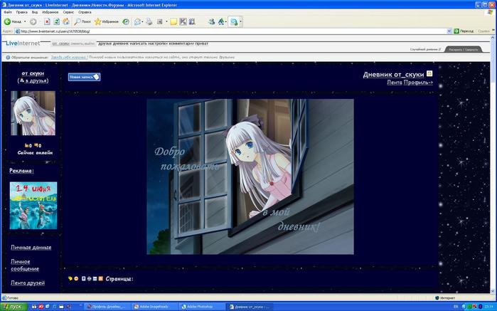Click the комментарии navigation link
The height and width of the screenshot is (311, 497).
181,43
